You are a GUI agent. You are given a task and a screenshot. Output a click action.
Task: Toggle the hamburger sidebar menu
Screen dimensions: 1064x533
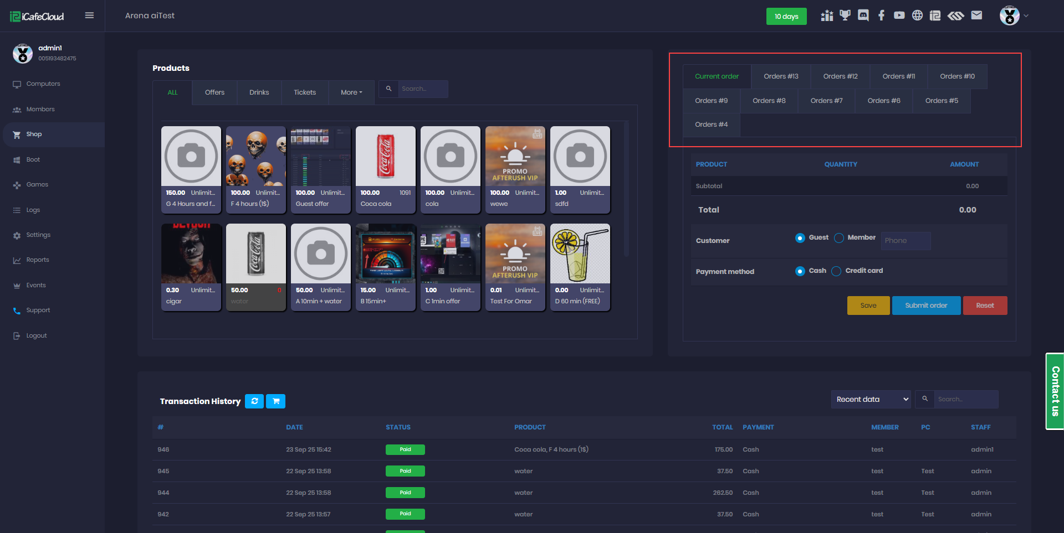pyautogui.click(x=89, y=15)
